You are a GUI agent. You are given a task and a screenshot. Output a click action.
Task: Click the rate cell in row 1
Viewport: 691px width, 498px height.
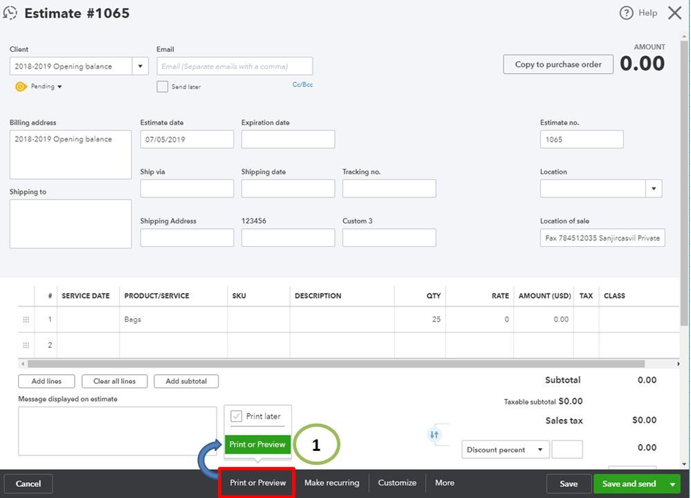coord(479,320)
